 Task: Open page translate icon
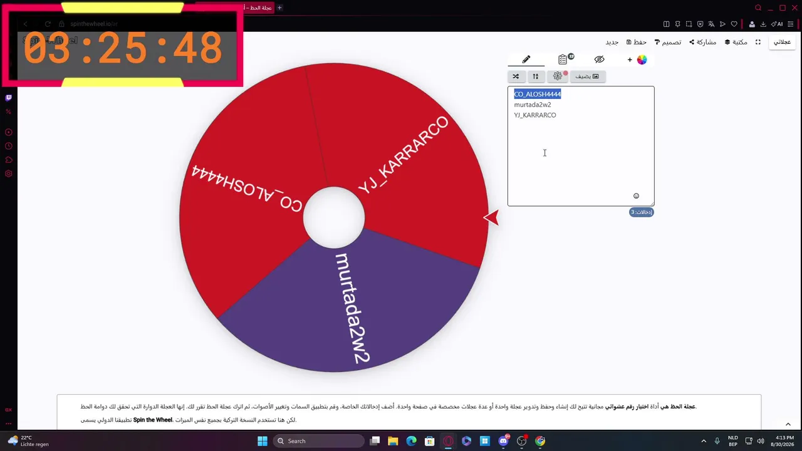[711, 24]
